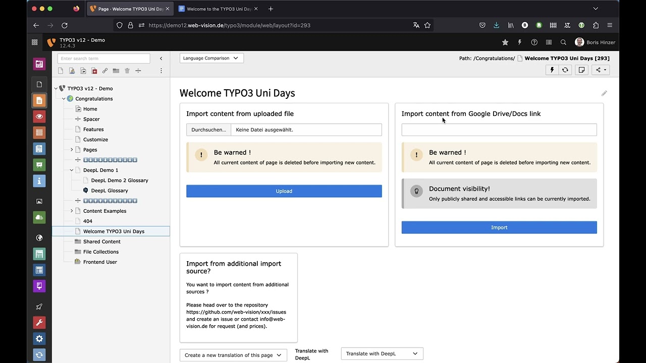Open the orange Page module icon
The image size is (646, 363).
coord(39,100)
